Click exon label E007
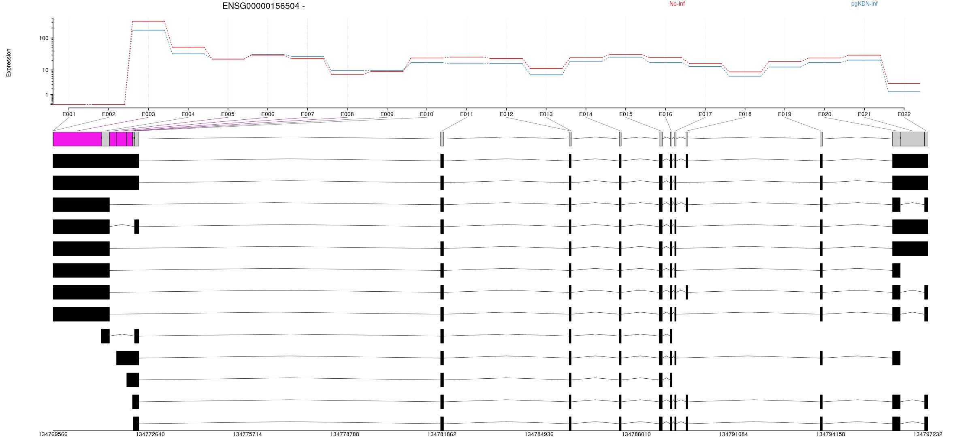 click(307, 114)
